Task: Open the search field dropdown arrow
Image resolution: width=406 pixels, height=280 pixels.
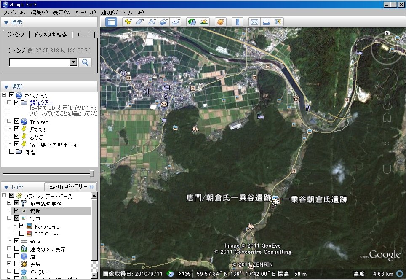Action: pos(74,62)
